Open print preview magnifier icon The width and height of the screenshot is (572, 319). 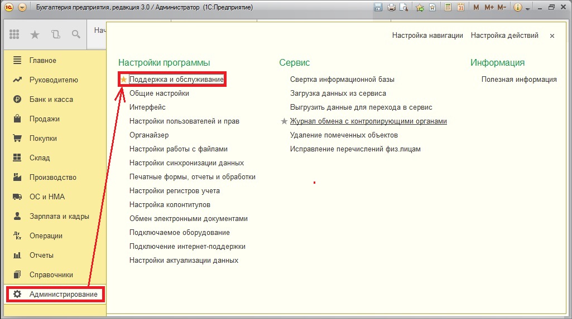(403, 7)
